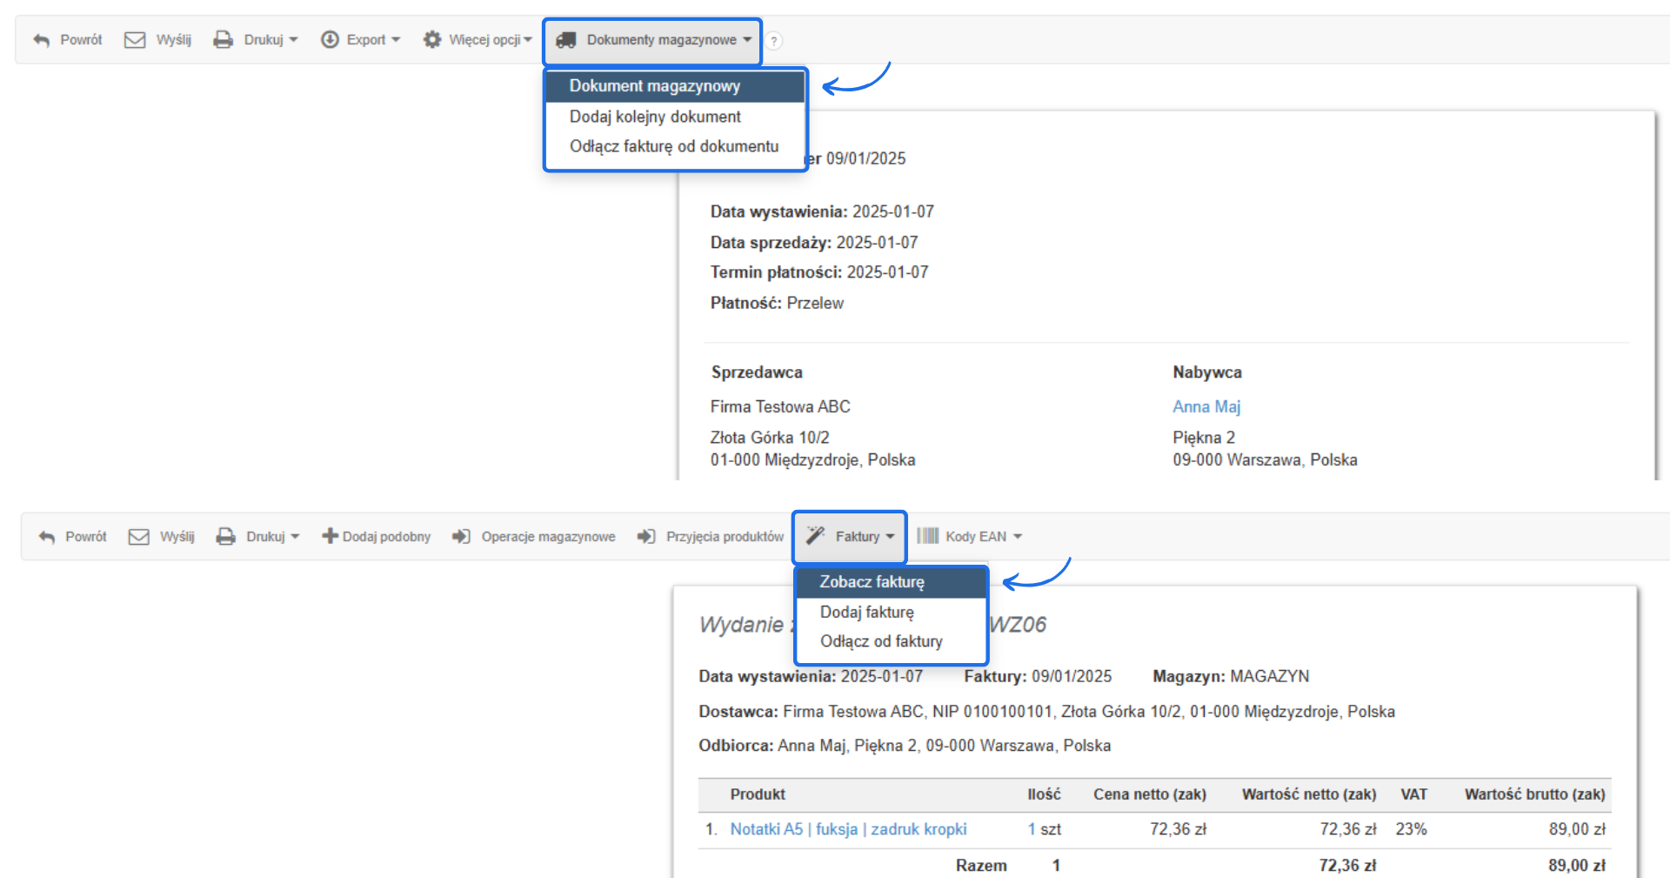Click the printer icon in the bottom toolbar

pyautogui.click(x=226, y=537)
